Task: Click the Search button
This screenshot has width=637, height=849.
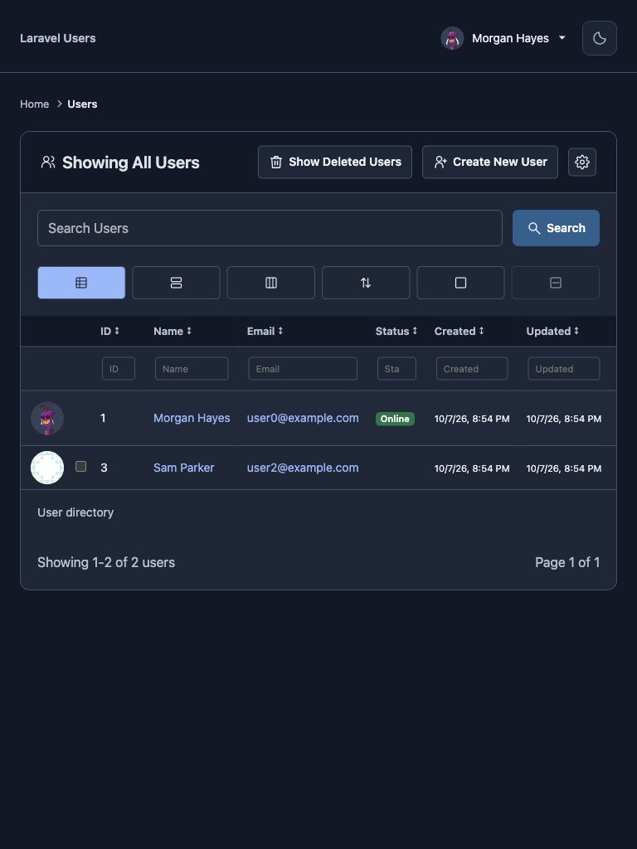Action: click(x=556, y=228)
